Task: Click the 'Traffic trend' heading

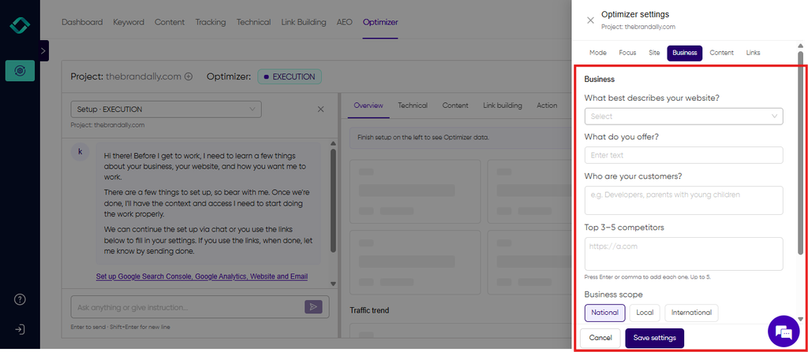Action: click(x=369, y=310)
